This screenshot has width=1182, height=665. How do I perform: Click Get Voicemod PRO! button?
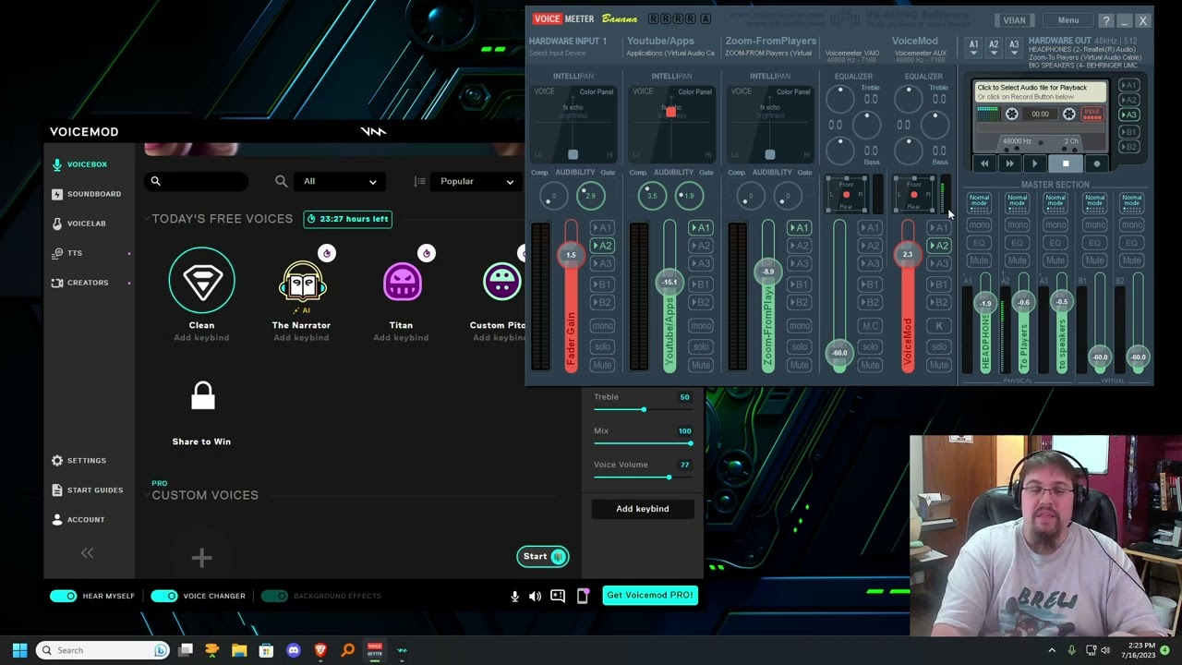pos(650,595)
